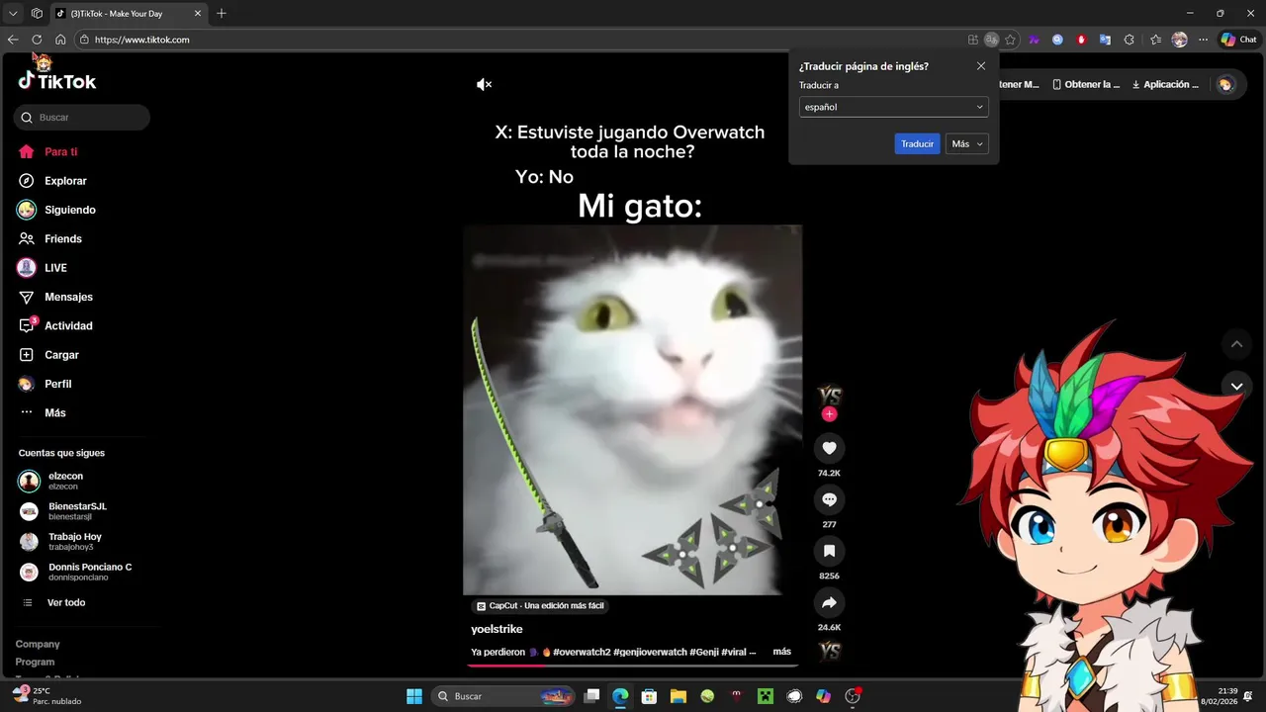
Task: Open the Trabajo Hoy followed account
Action: pos(60,541)
